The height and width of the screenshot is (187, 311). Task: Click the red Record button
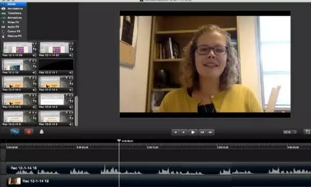(29, 132)
